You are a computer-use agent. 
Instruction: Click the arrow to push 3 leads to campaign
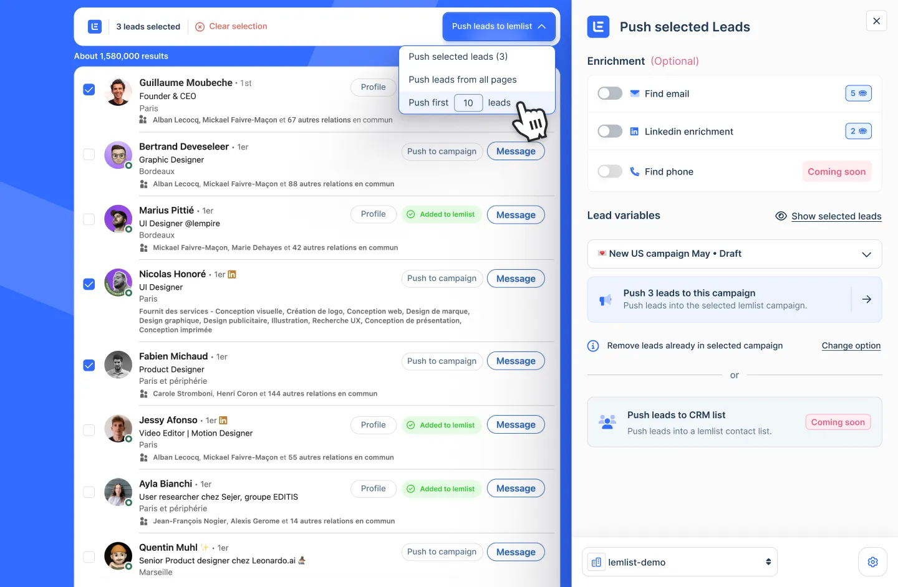[x=867, y=299]
